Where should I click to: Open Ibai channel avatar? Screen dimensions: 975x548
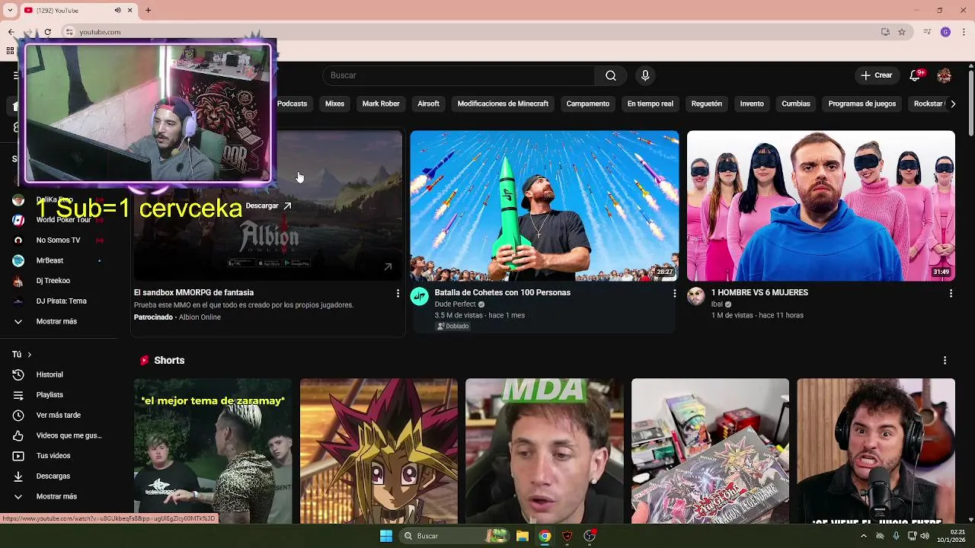click(x=696, y=296)
